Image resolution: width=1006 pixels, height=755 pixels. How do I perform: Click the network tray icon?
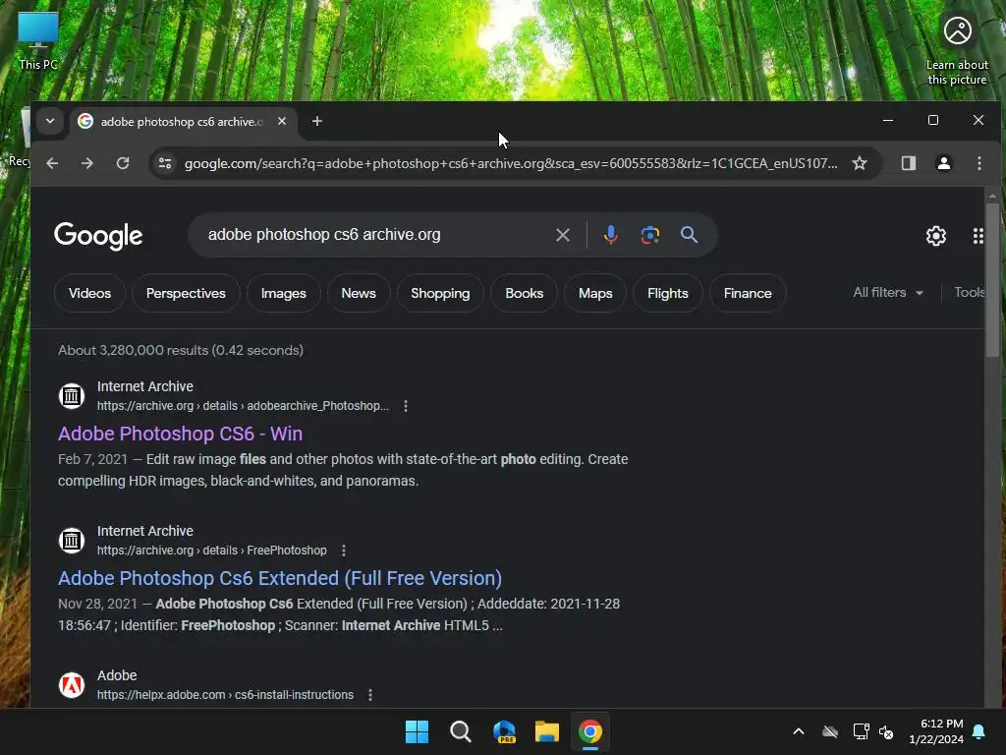pos(861,731)
